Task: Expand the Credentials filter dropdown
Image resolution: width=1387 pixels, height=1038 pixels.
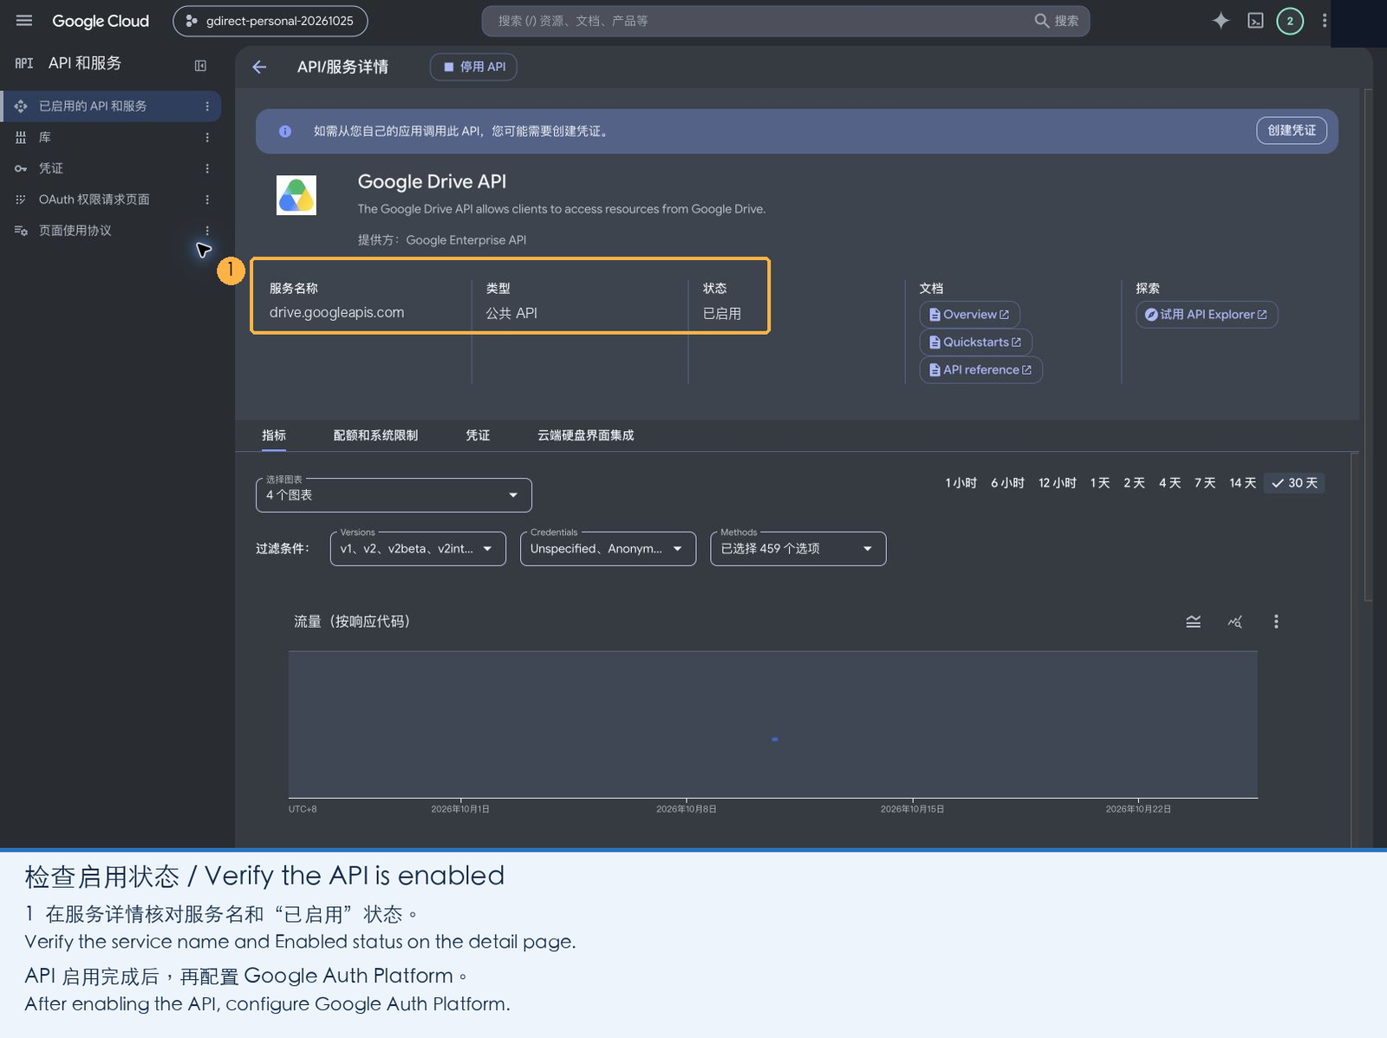Action: point(608,549)
